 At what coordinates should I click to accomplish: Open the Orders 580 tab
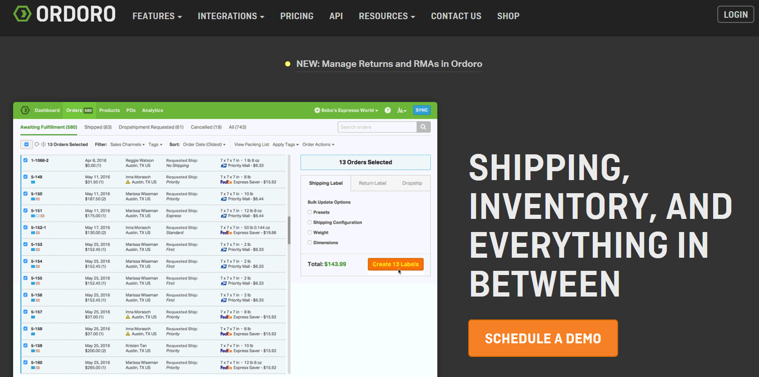tap(79, 110)
